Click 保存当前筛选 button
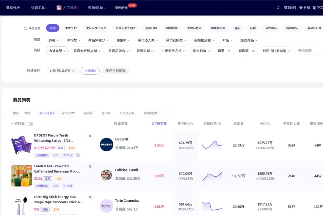 pos(115,71)
